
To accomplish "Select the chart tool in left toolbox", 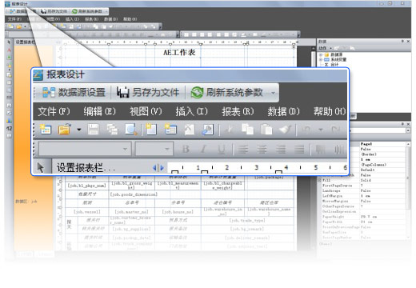I will [x=9, y=121].
